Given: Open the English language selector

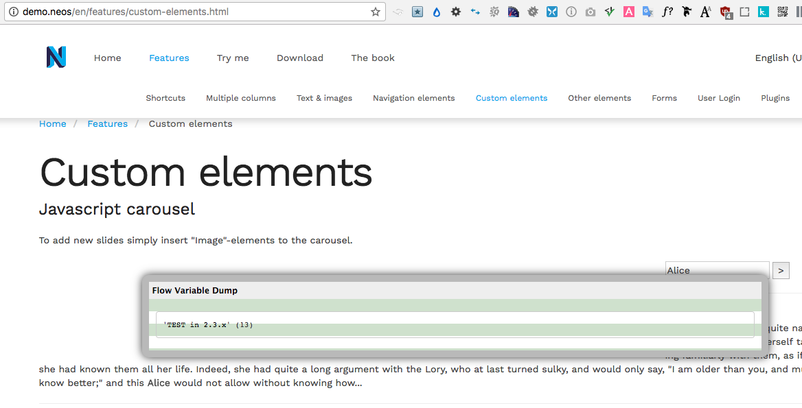Looking at the screenshot, I should pos(777,58).
